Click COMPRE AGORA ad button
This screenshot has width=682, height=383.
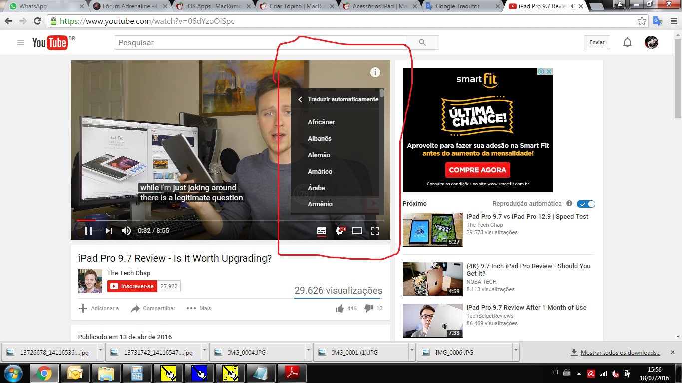477,170
